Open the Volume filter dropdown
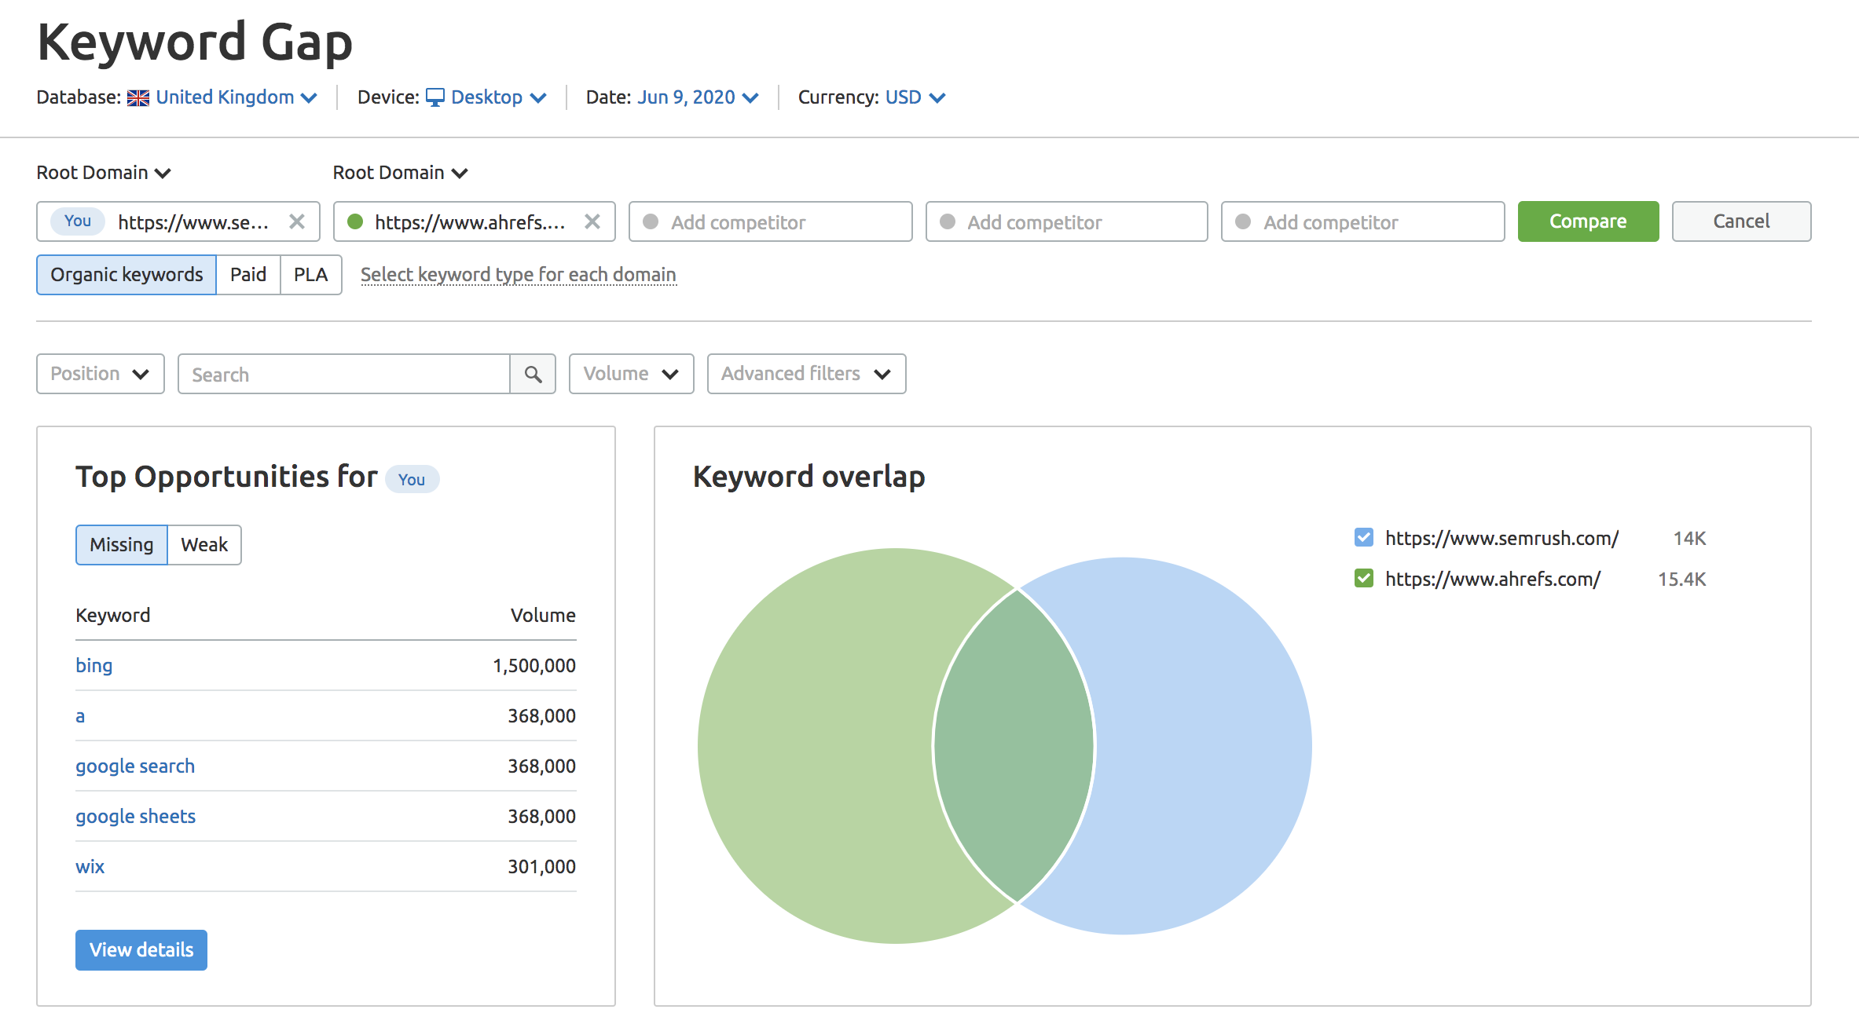The width and height of the screenshot is (1859, 1035). [631, 374]
